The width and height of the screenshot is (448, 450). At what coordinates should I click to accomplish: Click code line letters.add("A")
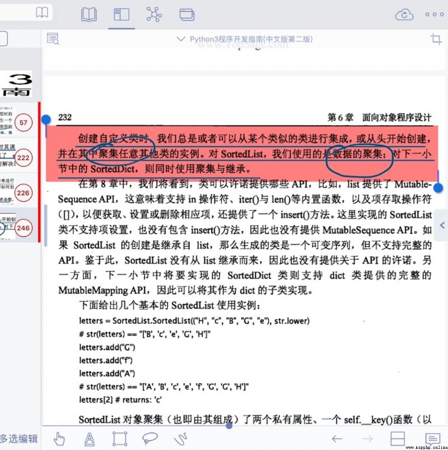click(107, 373)
